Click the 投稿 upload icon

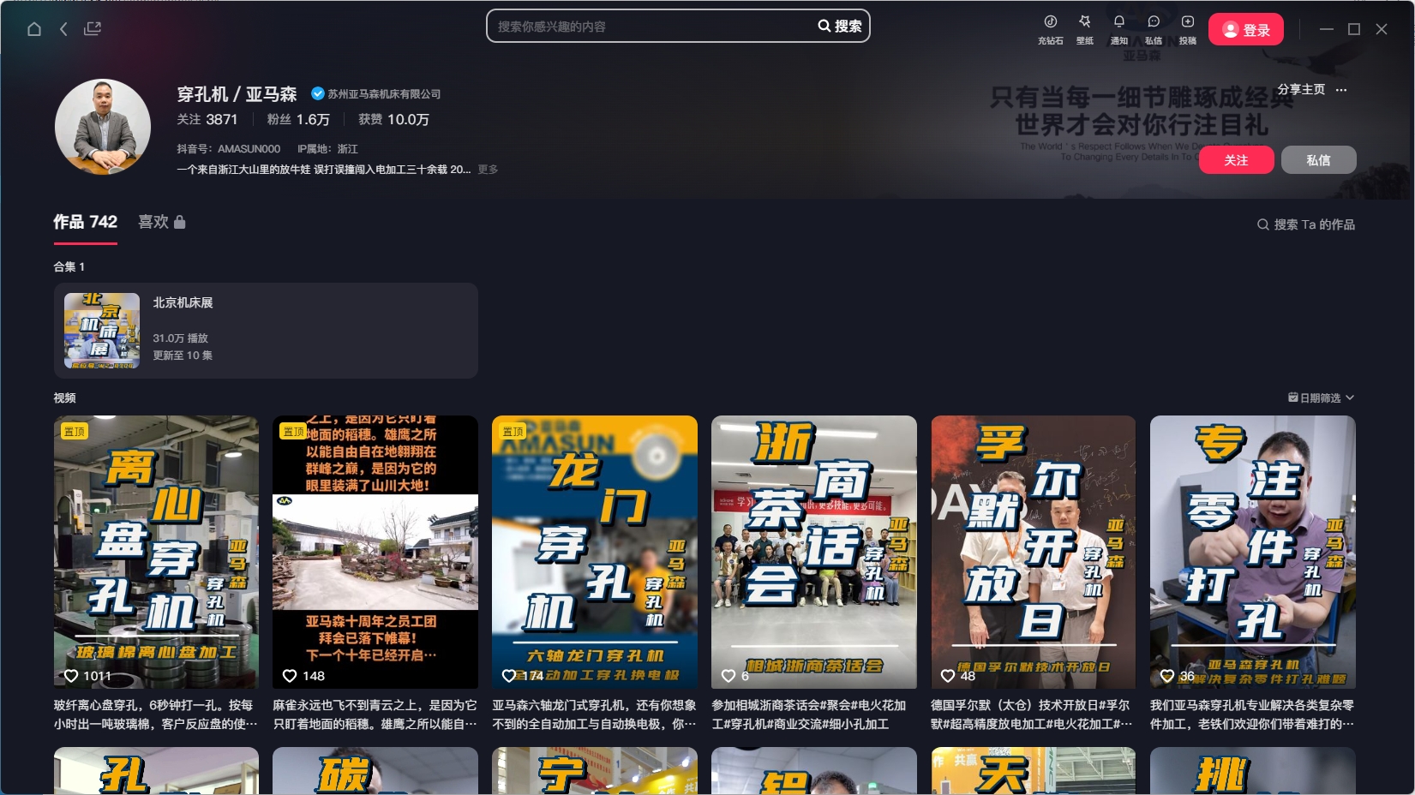(1187, 22)
